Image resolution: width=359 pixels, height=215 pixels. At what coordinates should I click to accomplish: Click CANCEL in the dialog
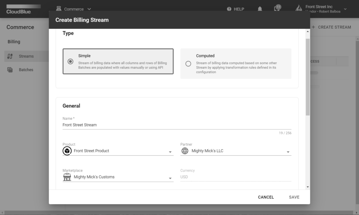pos(266,197)
